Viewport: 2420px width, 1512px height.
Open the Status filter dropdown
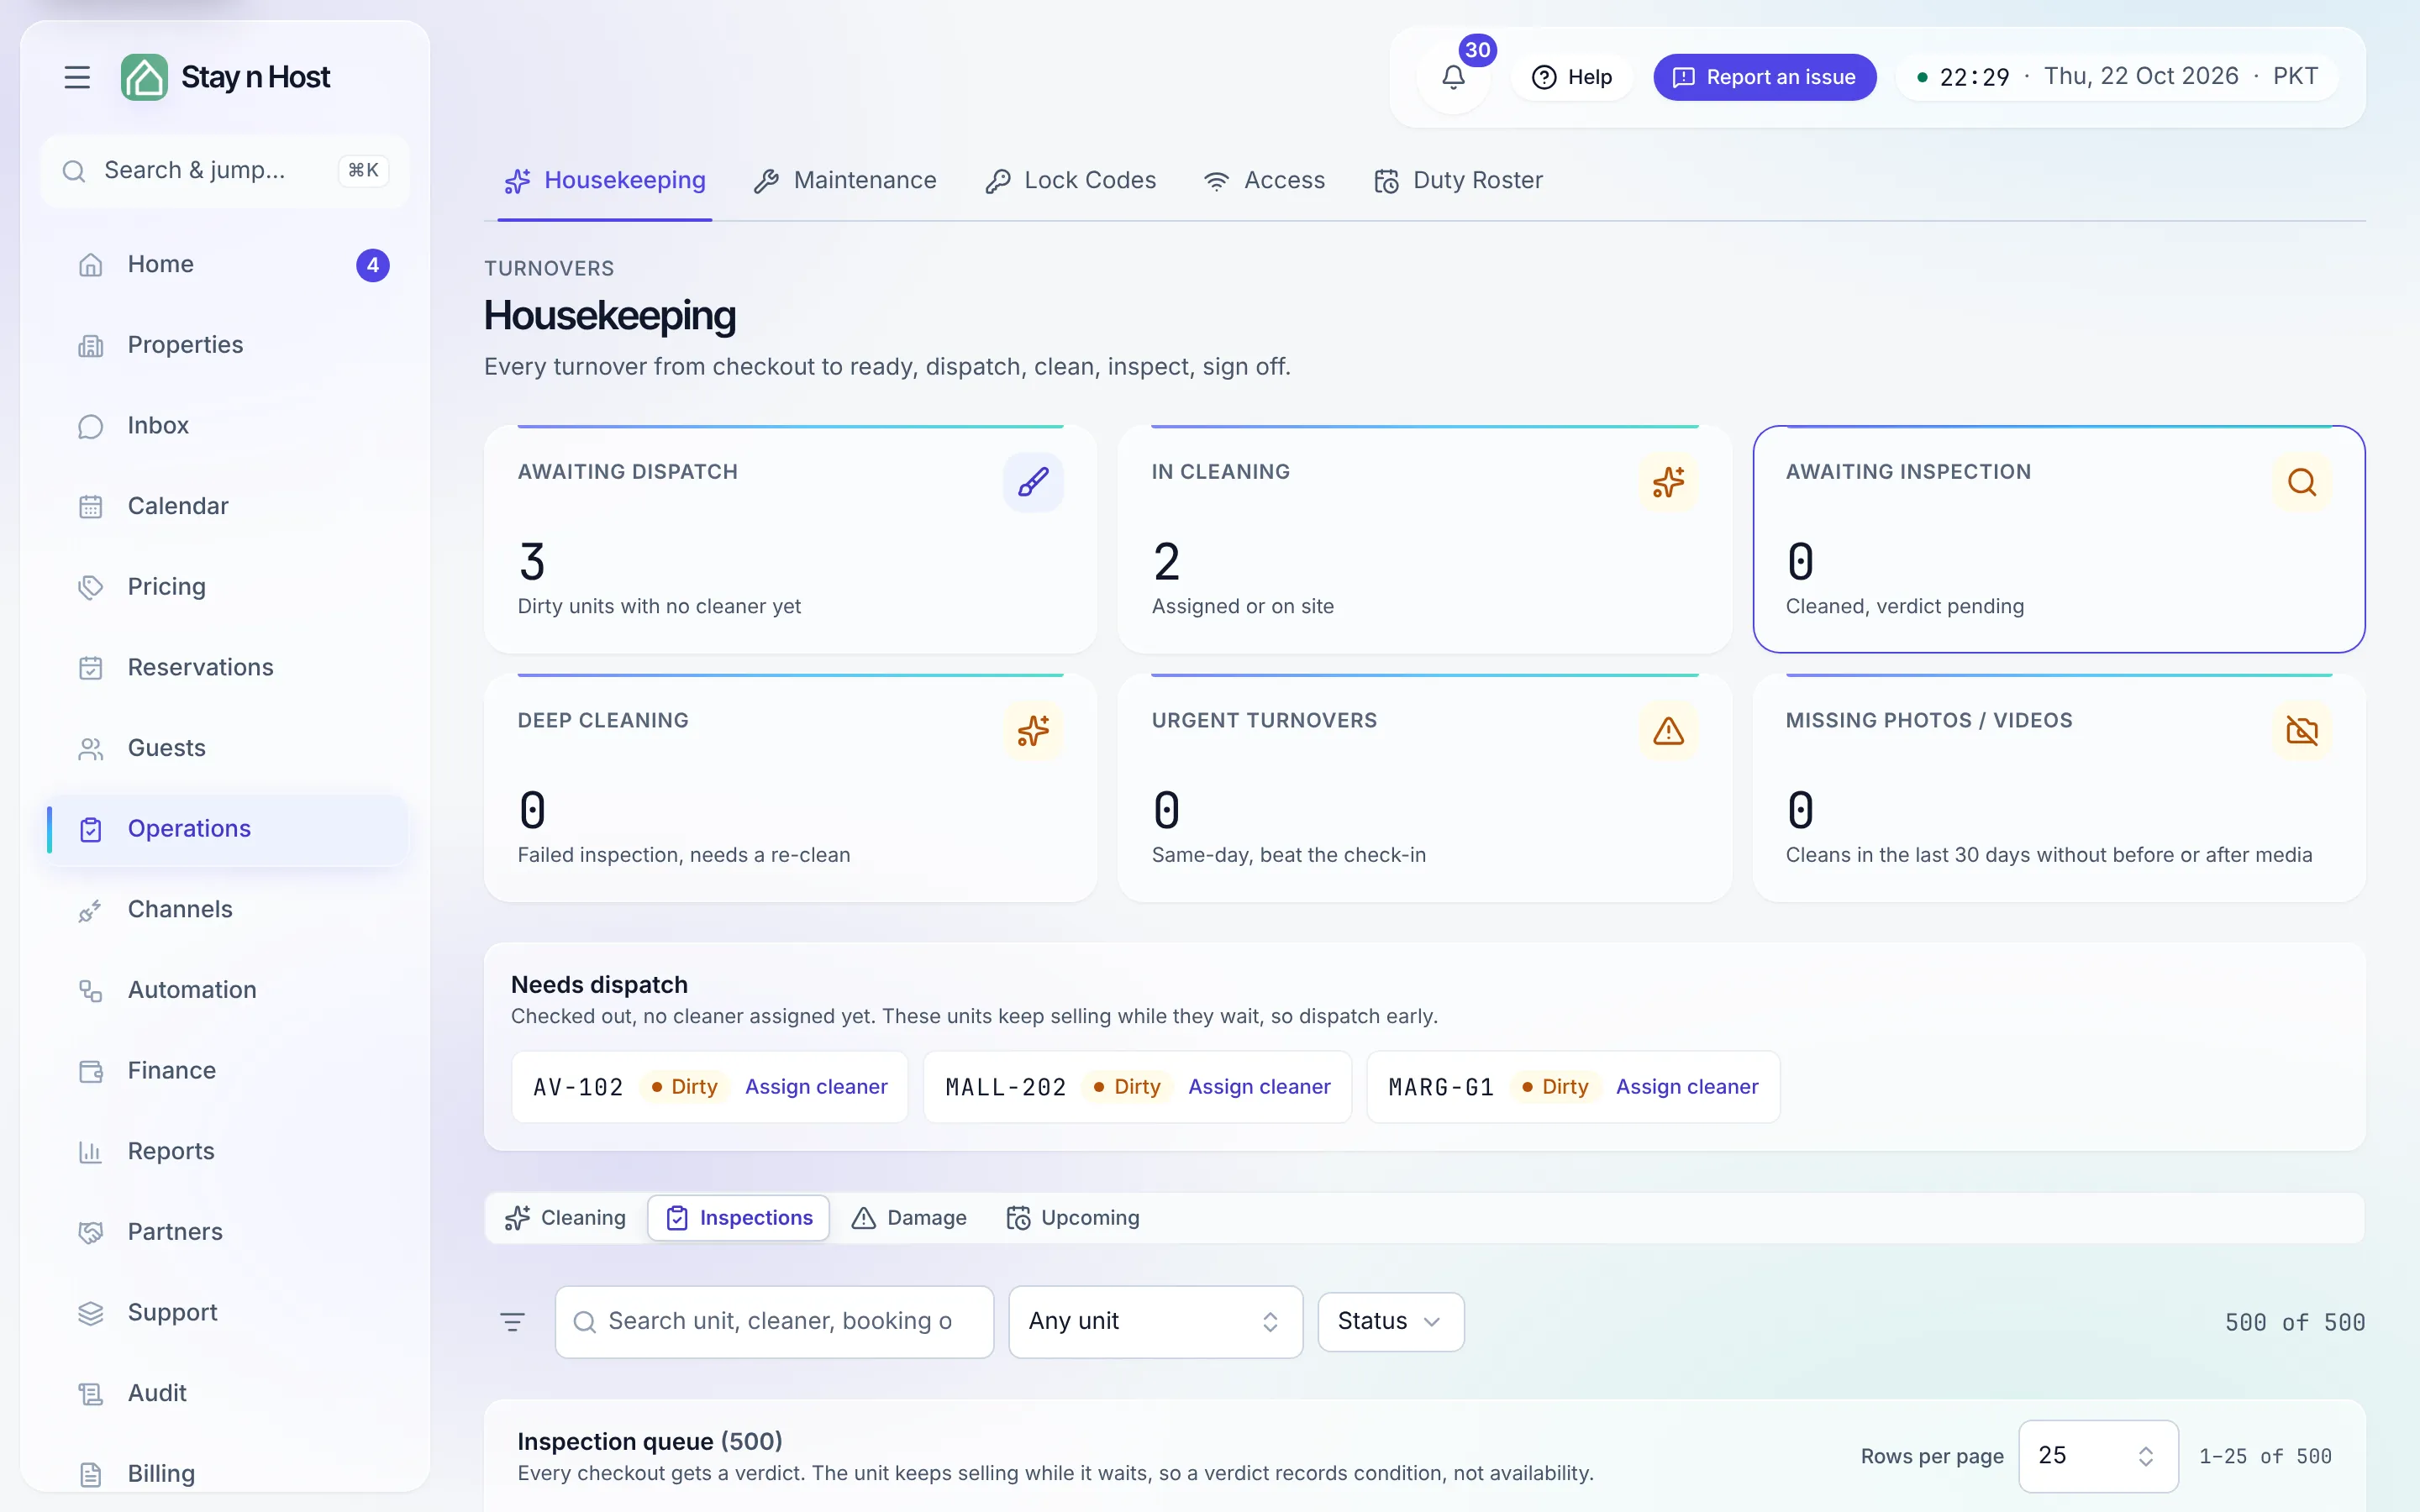pos(1390,1322)
